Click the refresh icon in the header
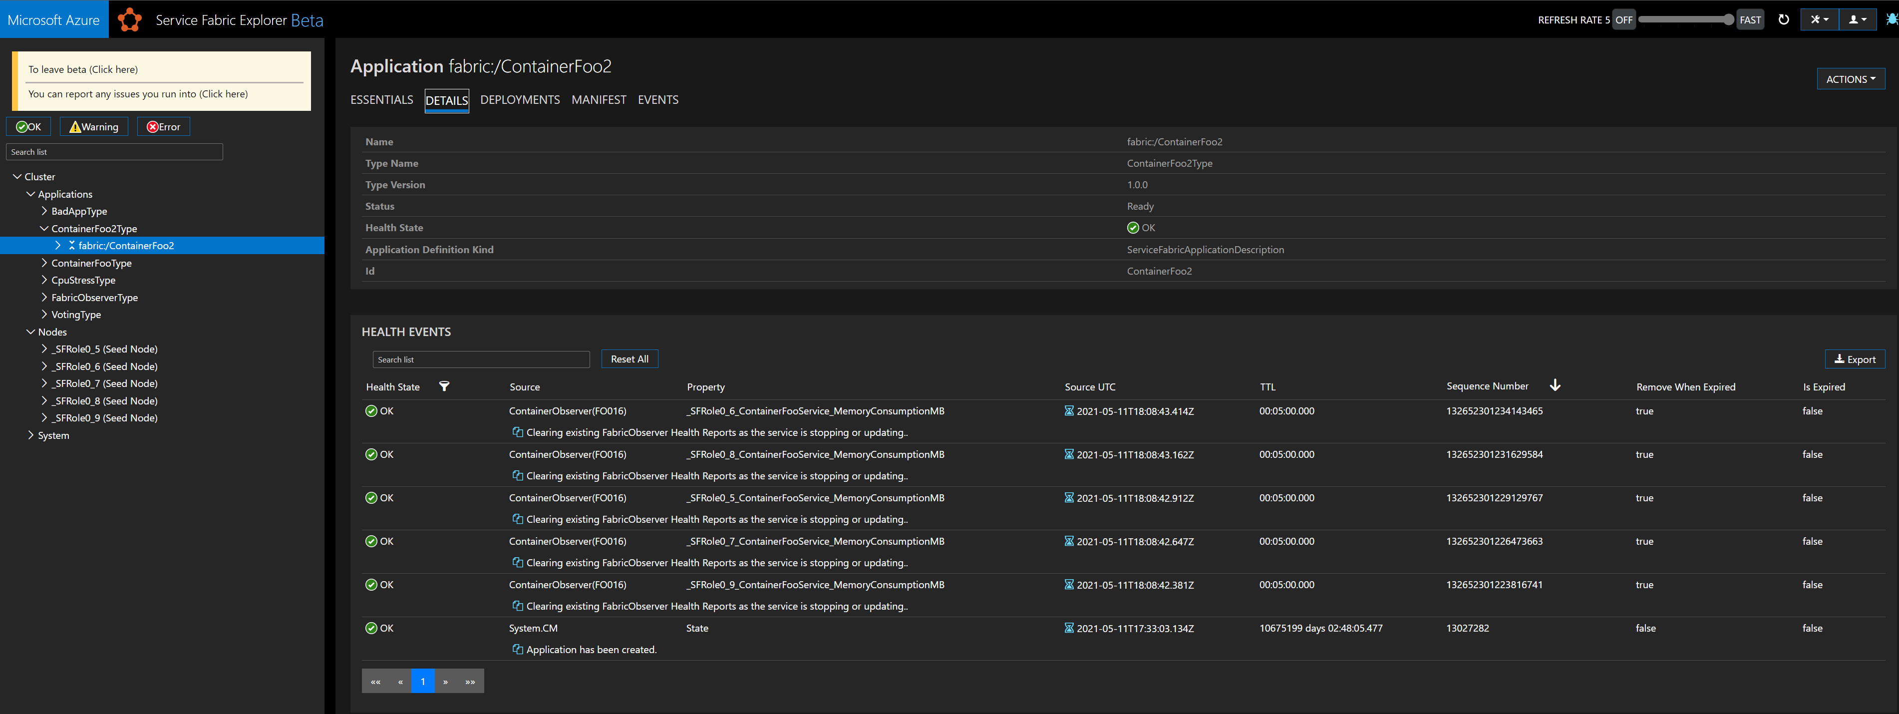This screenshot has height=714, width=1899. tap(1783, 20)
